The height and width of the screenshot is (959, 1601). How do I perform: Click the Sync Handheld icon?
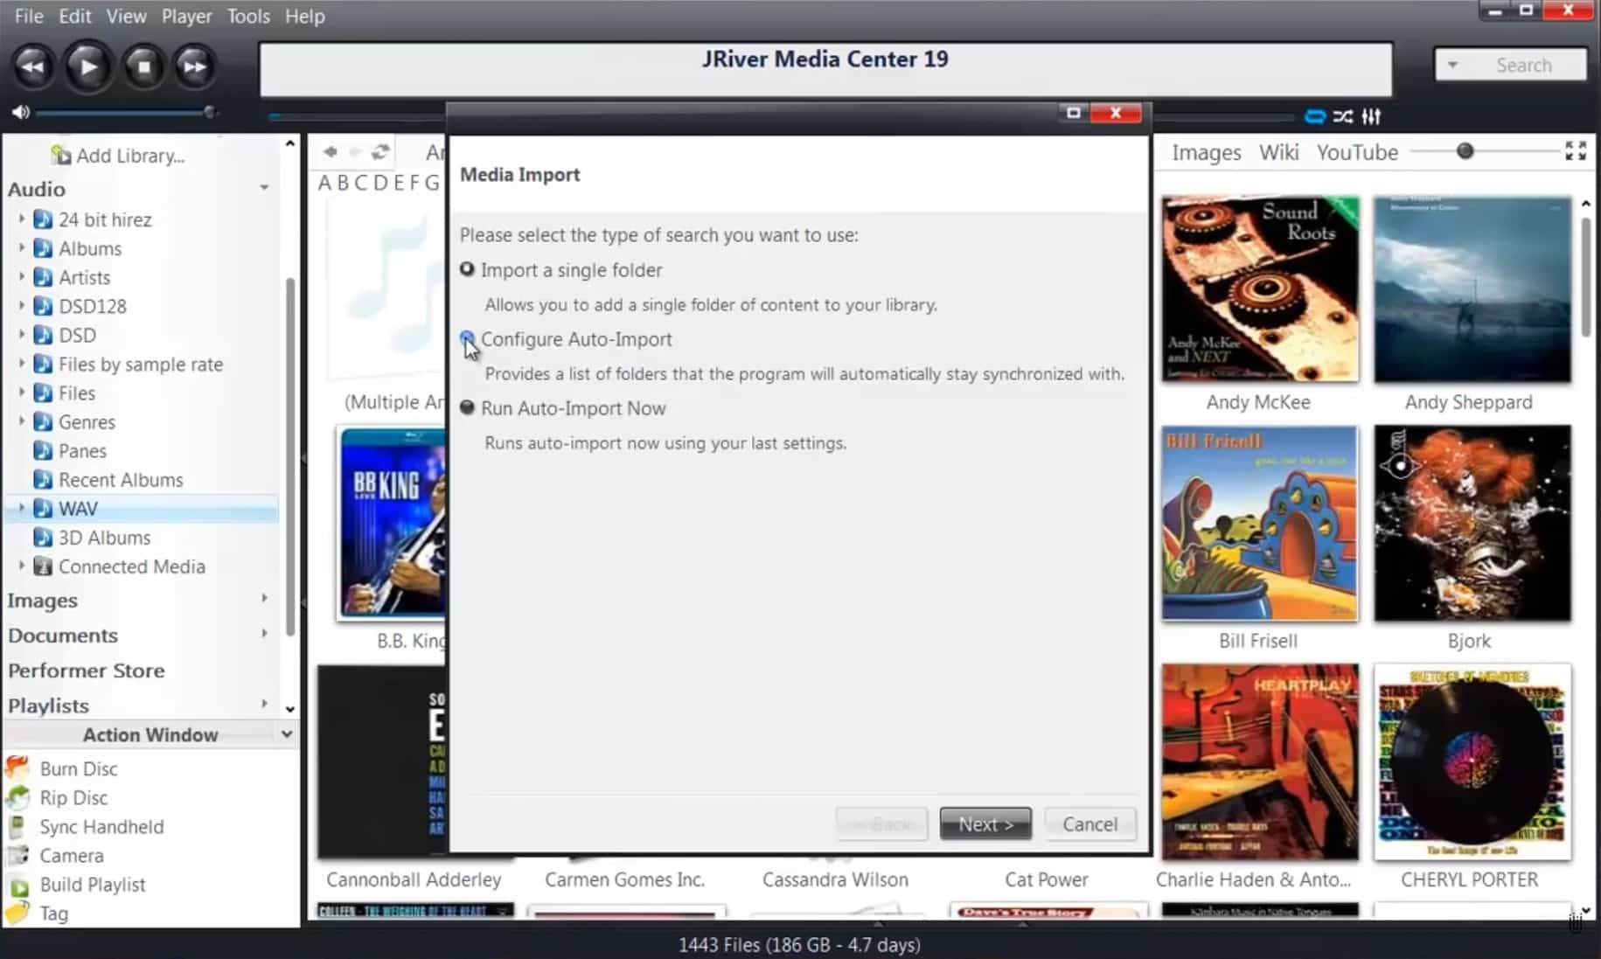click(17, 826)
